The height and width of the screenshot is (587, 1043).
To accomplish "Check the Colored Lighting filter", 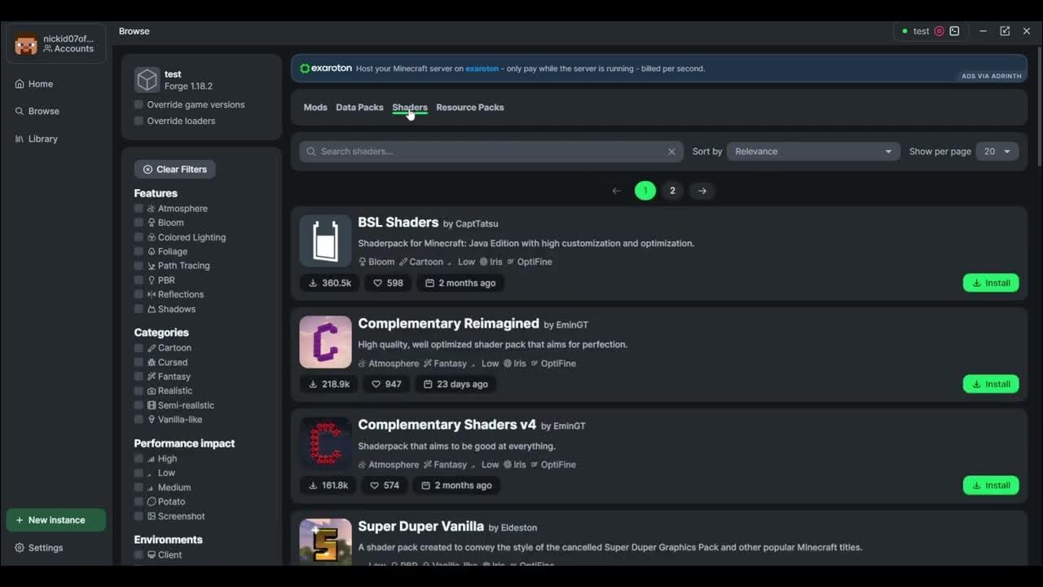I will (x=139, y=237).
